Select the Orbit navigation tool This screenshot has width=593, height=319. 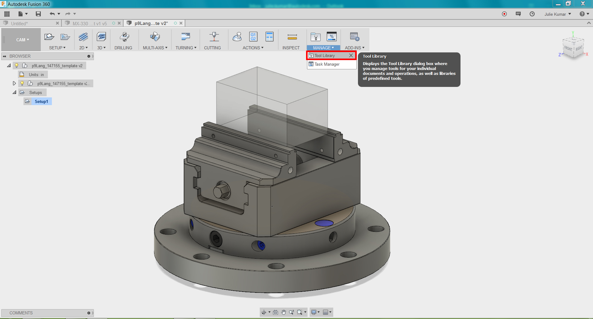tap(264, 312)
